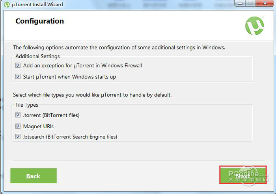276x194 pixels.
Task: Uncheck the Windows Firewall exception checkbox
Action: coord(18,66)
